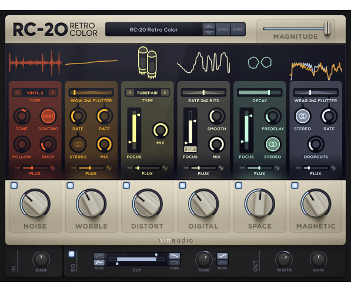
Task: Click the Magnitude slider handle
Action: pyautogui.click(x=327, y=28)
